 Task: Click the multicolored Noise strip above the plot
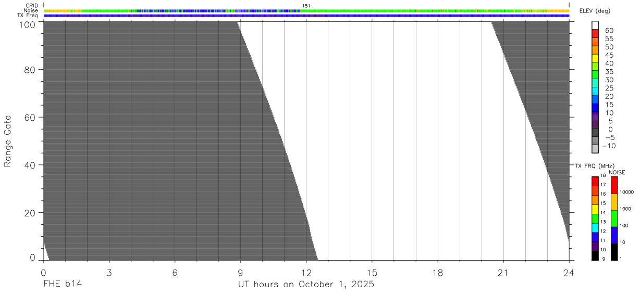click(x=306, y=11)
